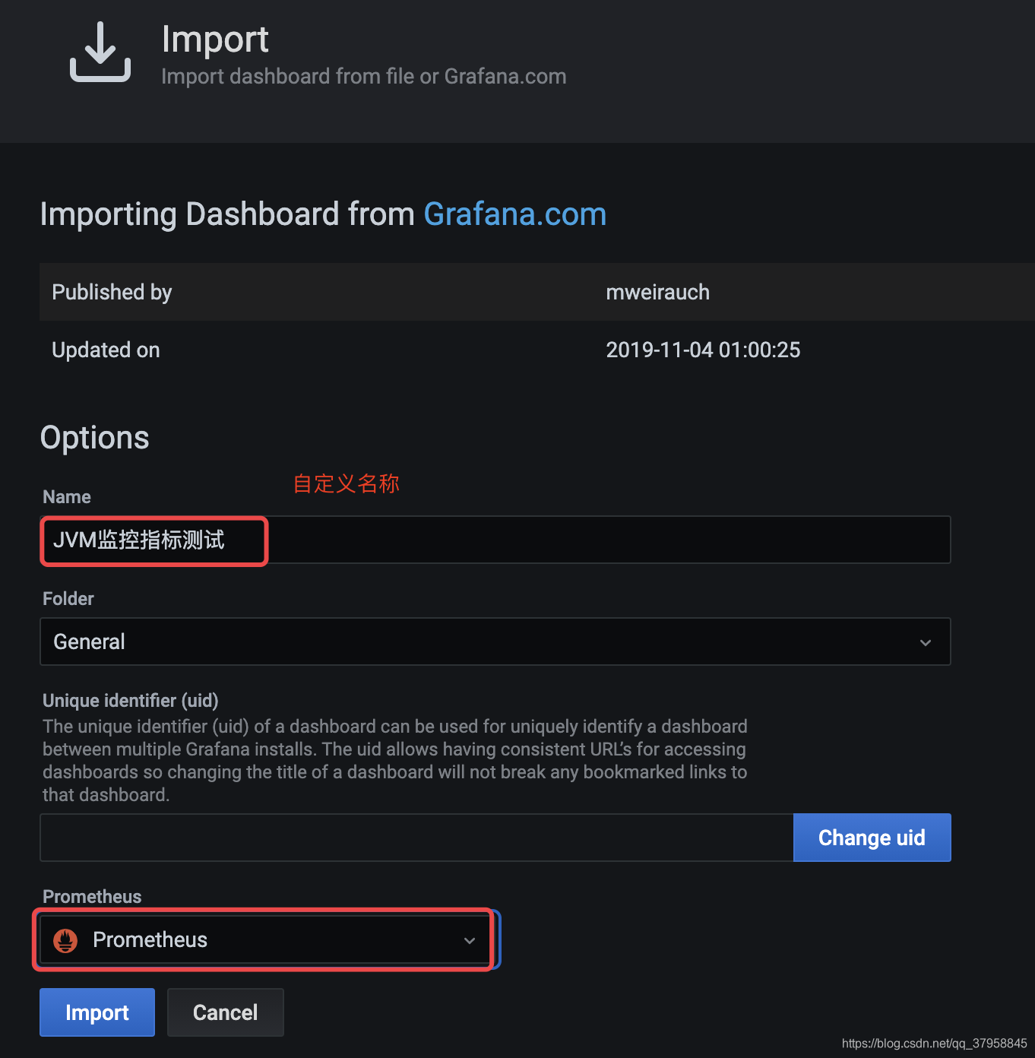Click the publisher name mweirauch

pos(657,293)
